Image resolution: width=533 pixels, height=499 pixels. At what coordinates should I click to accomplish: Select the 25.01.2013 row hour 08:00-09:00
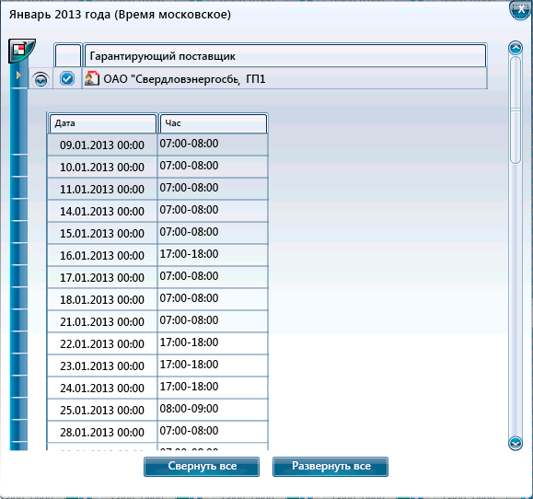213,410
